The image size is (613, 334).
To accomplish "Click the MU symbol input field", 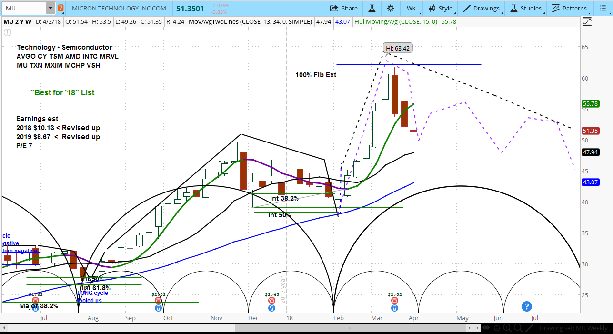I will point(24,8).
